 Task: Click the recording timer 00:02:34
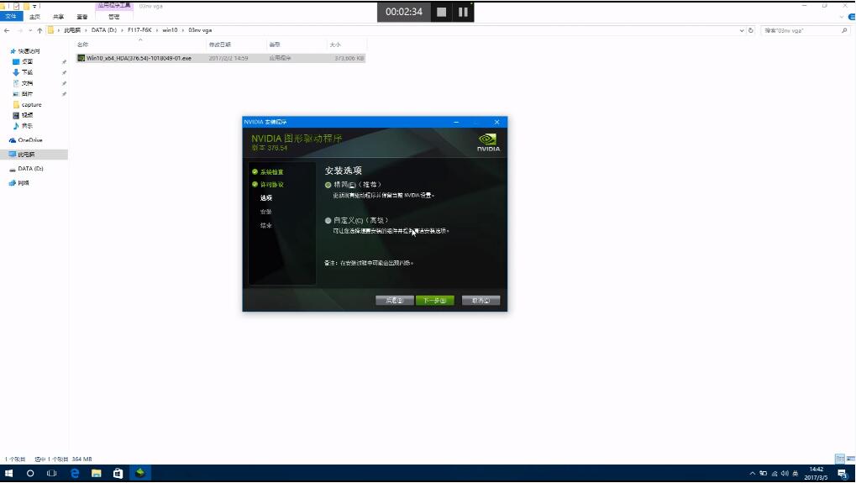[x=404, y=12]
